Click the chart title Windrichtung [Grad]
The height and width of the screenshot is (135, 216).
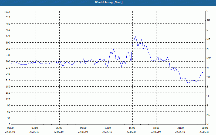[109, 2]
